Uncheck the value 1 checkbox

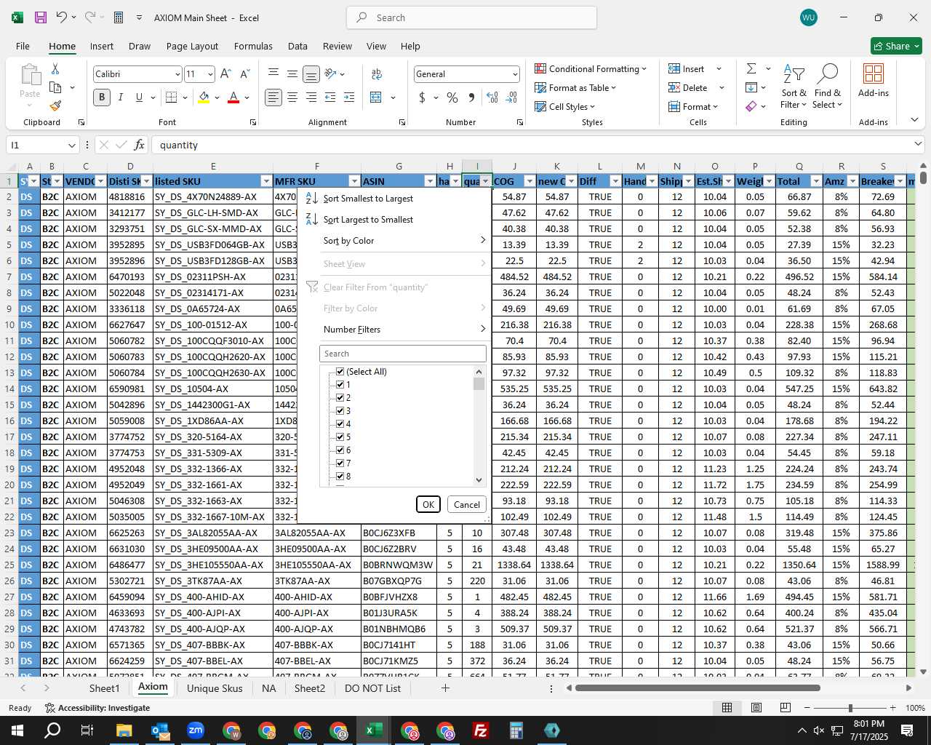coord(340,385)
